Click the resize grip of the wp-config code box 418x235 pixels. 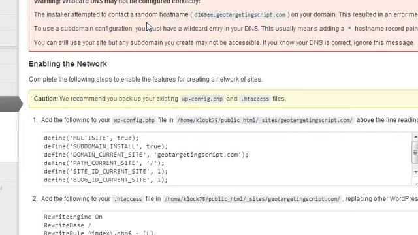click(x=415, y=183)
